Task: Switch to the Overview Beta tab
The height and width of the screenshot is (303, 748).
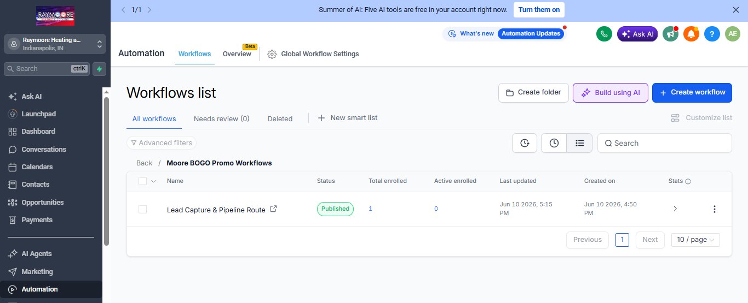Action: tap(237, 54)
